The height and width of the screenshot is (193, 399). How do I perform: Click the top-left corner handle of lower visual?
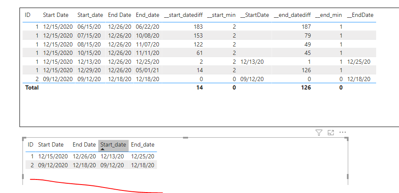coord(24,139)
